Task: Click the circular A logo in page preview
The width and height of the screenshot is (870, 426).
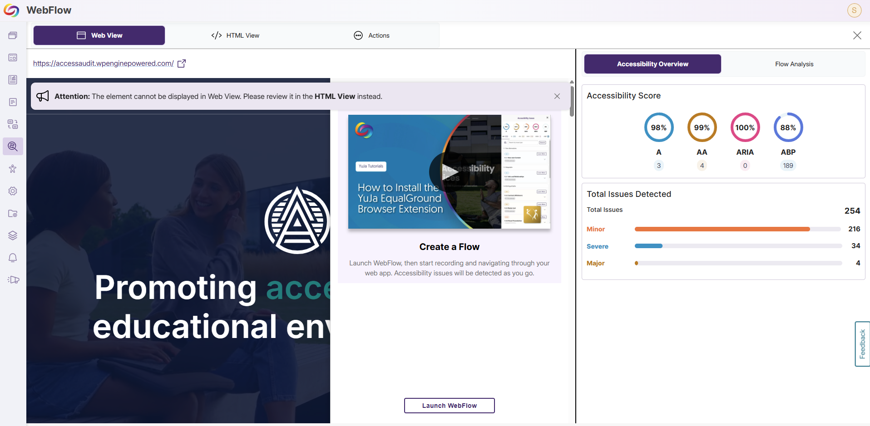Action: [x=297, y=220]
